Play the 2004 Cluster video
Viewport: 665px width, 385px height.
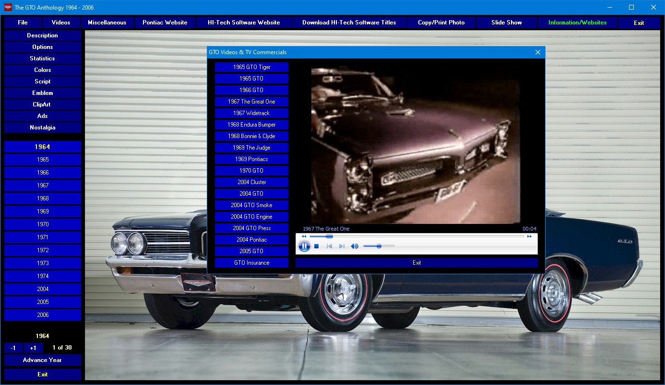click(252, 182)
